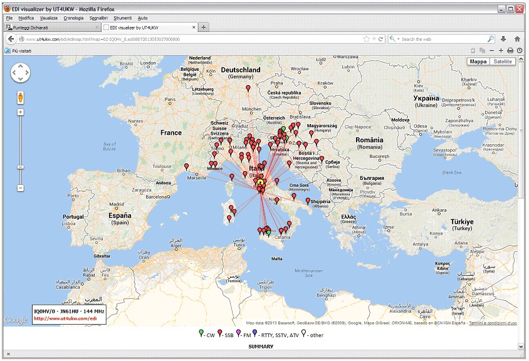Drop the Street View pegman icon
Viewport: 529px width, 361px height.
pos(21,98)
